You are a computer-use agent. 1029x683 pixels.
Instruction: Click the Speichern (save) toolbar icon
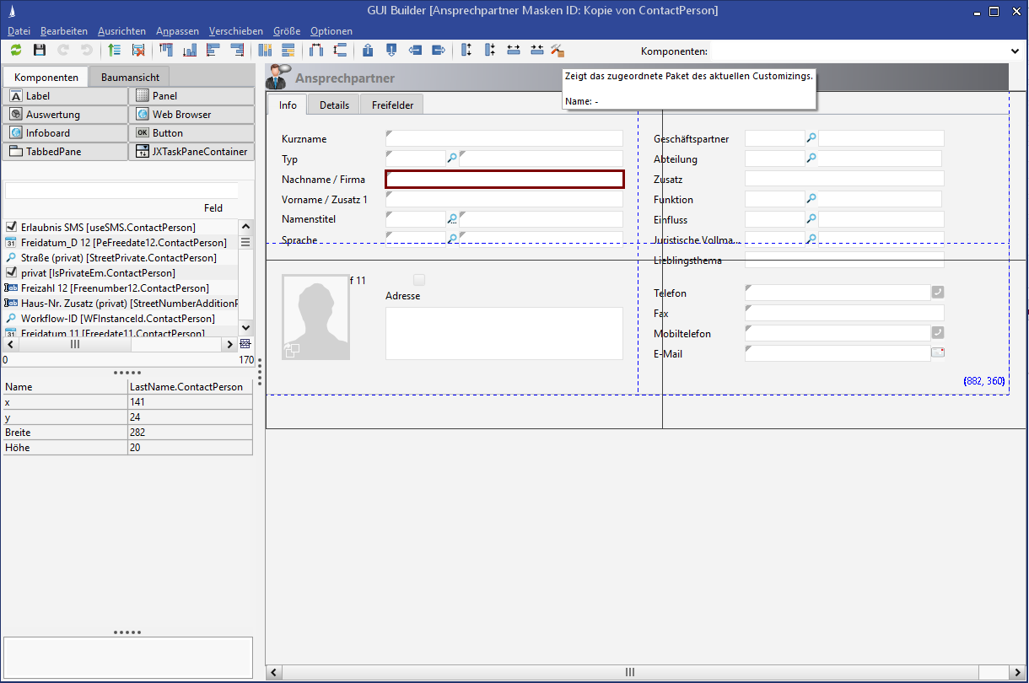point(38,50)
